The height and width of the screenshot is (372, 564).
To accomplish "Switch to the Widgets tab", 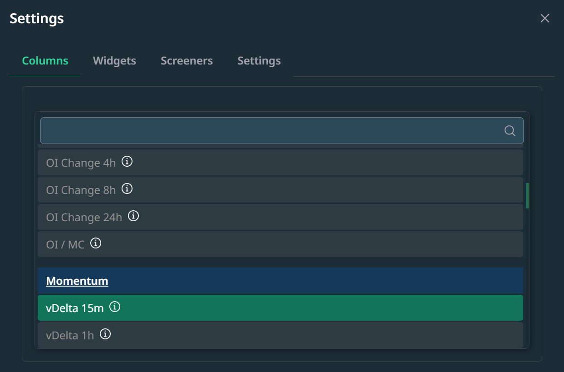I will (114, 61).
